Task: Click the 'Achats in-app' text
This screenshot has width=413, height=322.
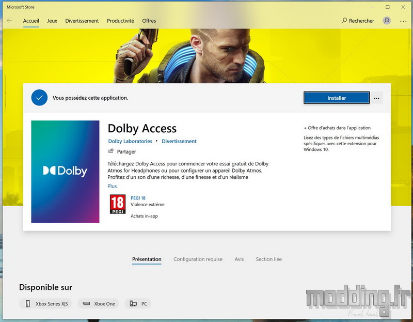Action: 144,216
